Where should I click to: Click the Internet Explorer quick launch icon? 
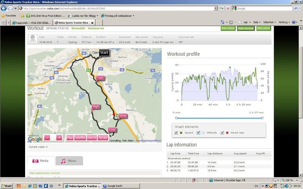tap(30, 186)
